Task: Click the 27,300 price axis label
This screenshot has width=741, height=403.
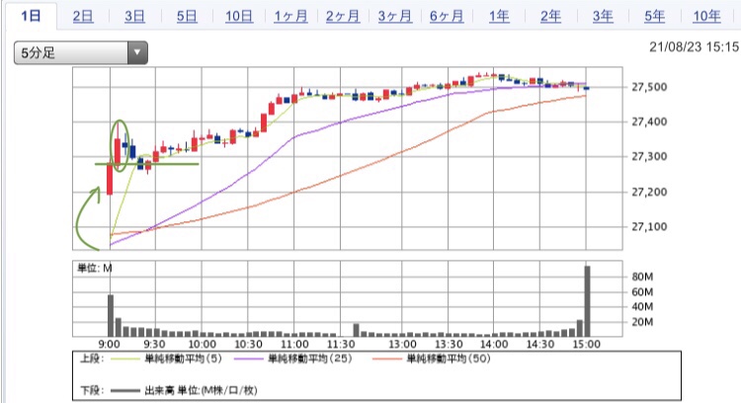Action: pos(649,156)
